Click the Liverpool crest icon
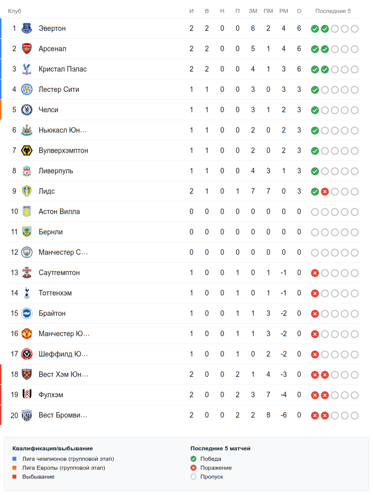 click(27, 171)
